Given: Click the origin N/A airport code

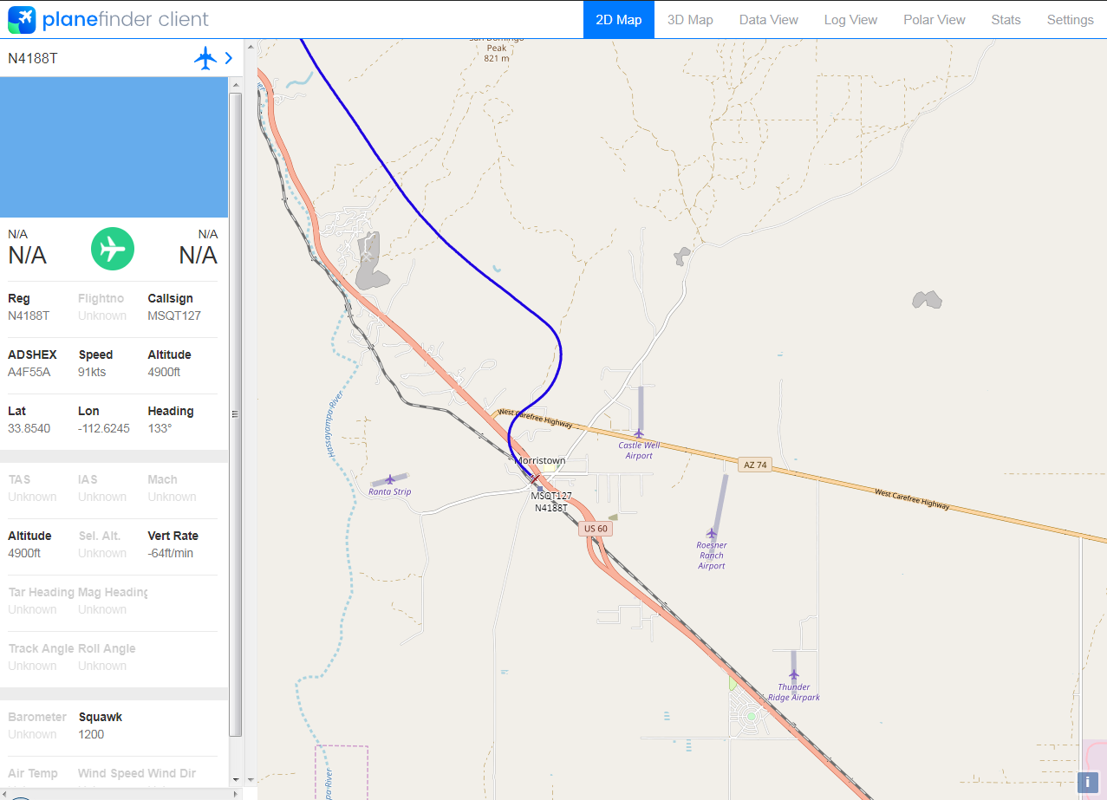Looking at the screenshot, I should pos(27,256).
